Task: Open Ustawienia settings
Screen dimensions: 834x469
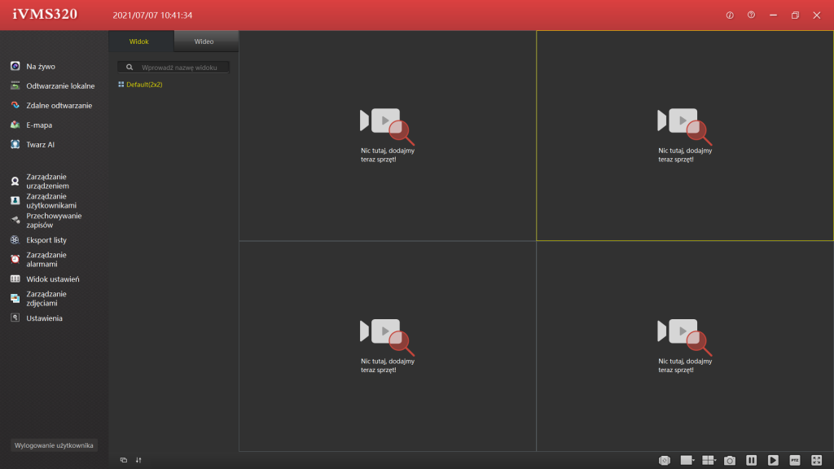Action: tap(44, 318)
